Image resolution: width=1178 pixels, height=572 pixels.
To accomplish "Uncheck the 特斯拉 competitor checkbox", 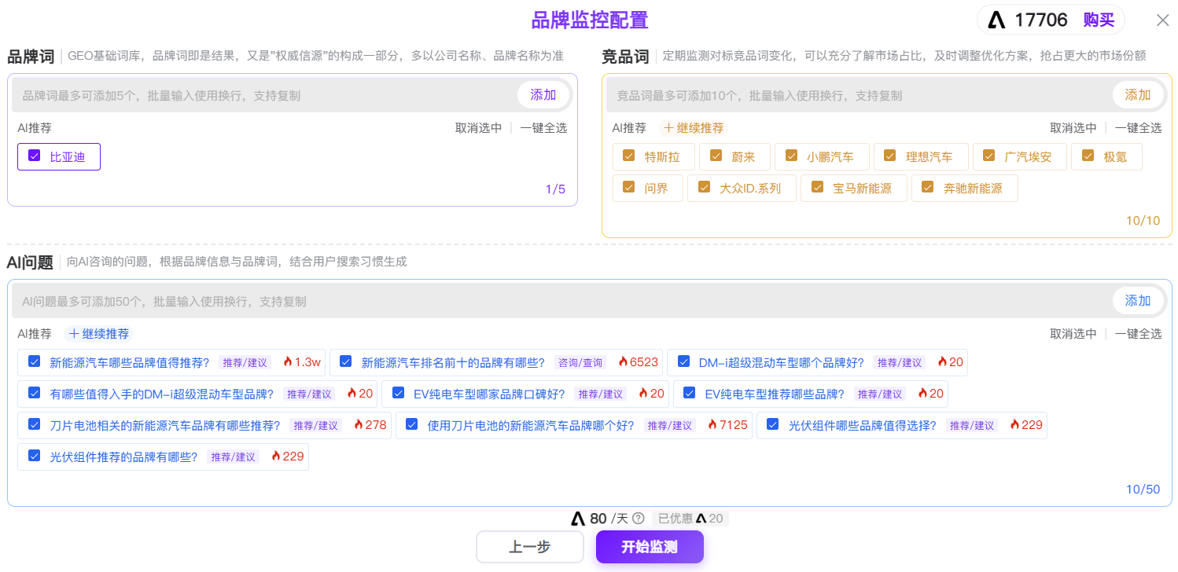I will (628, 156).
